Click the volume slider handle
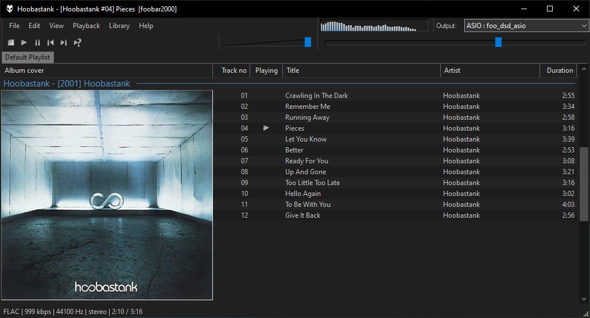 [x=308, y=42]
